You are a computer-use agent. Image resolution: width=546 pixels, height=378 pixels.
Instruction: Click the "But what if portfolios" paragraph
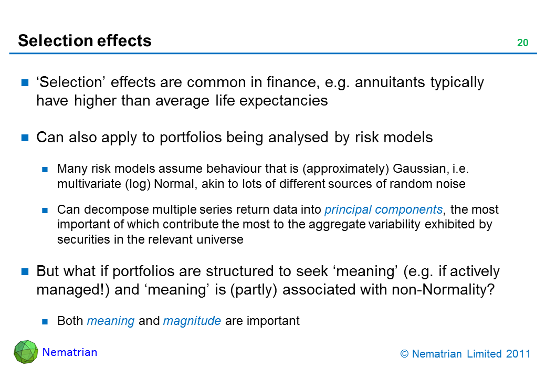(x=268, y=280)
